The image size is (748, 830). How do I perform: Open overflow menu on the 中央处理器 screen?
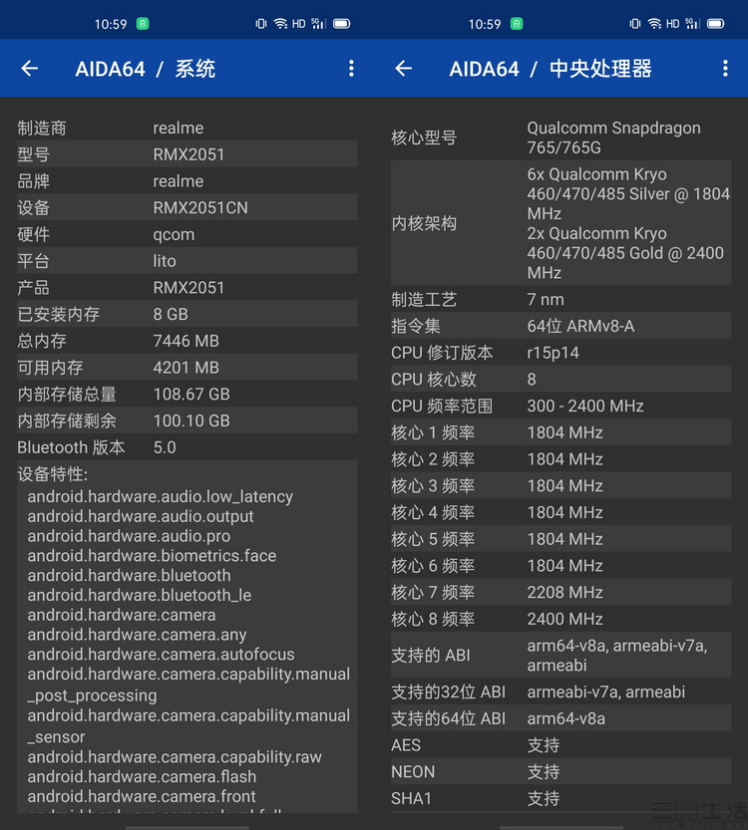[x=725, y=69]
